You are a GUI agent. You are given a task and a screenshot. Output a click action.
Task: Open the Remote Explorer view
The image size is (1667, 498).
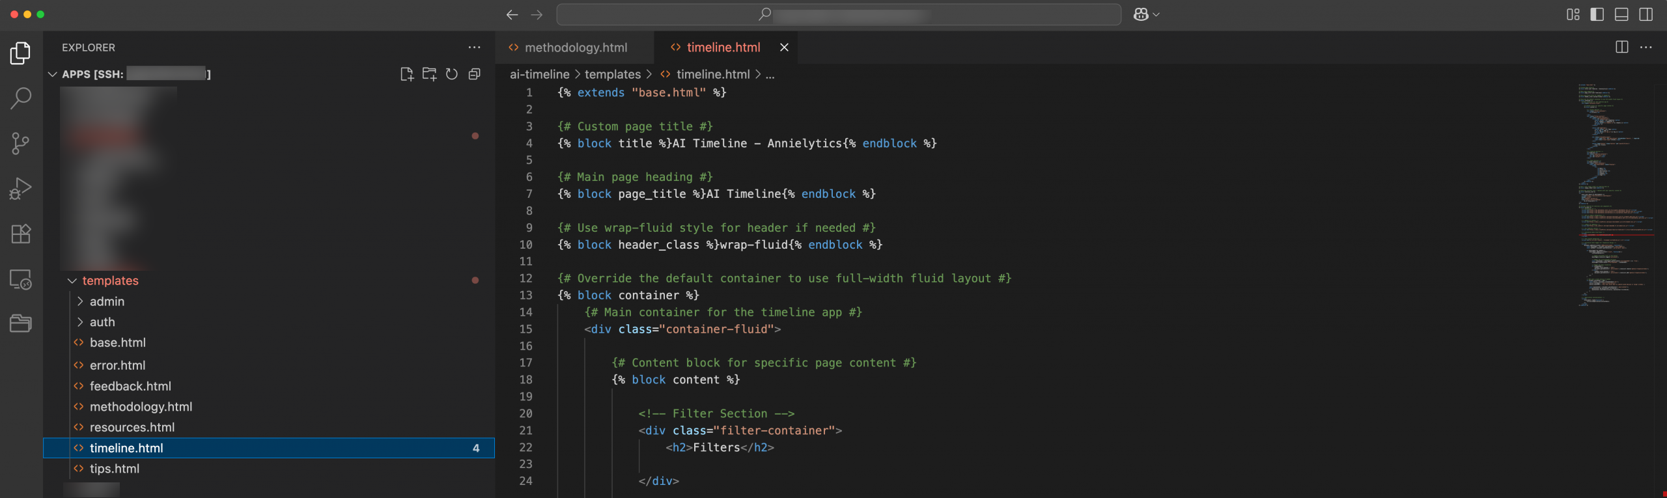click(21, 279)
